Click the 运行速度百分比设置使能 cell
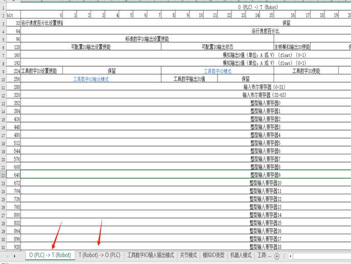This screenshot has height=264, width=351. pyautogui.click(x=42, y=23)
